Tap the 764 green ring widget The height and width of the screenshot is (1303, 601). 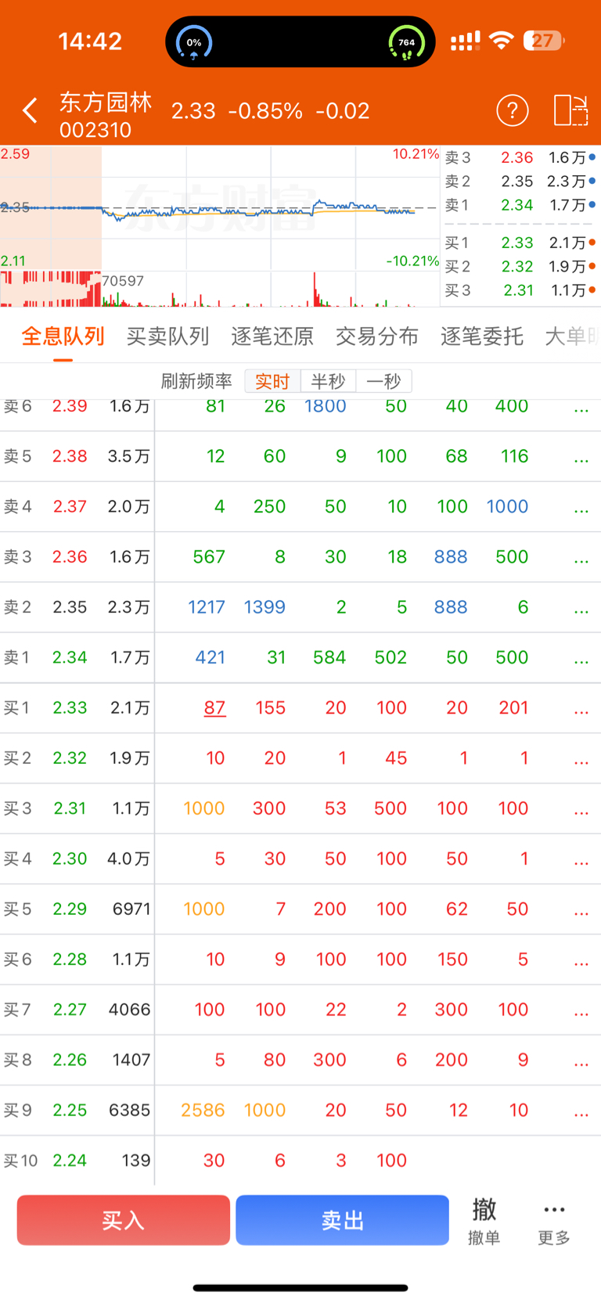[x=407, y=42]
